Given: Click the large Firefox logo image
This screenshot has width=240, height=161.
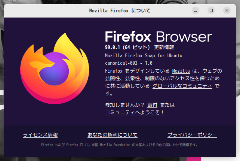Looking at the screenshot, I should 55,69.
